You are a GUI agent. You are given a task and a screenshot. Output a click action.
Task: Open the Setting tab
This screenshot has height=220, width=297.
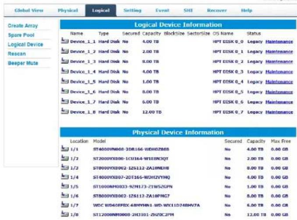point(132,10)
